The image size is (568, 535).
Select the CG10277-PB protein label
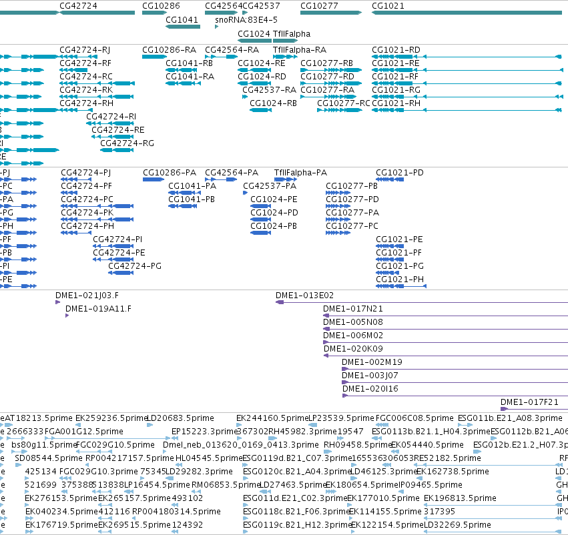pos(352,186)
